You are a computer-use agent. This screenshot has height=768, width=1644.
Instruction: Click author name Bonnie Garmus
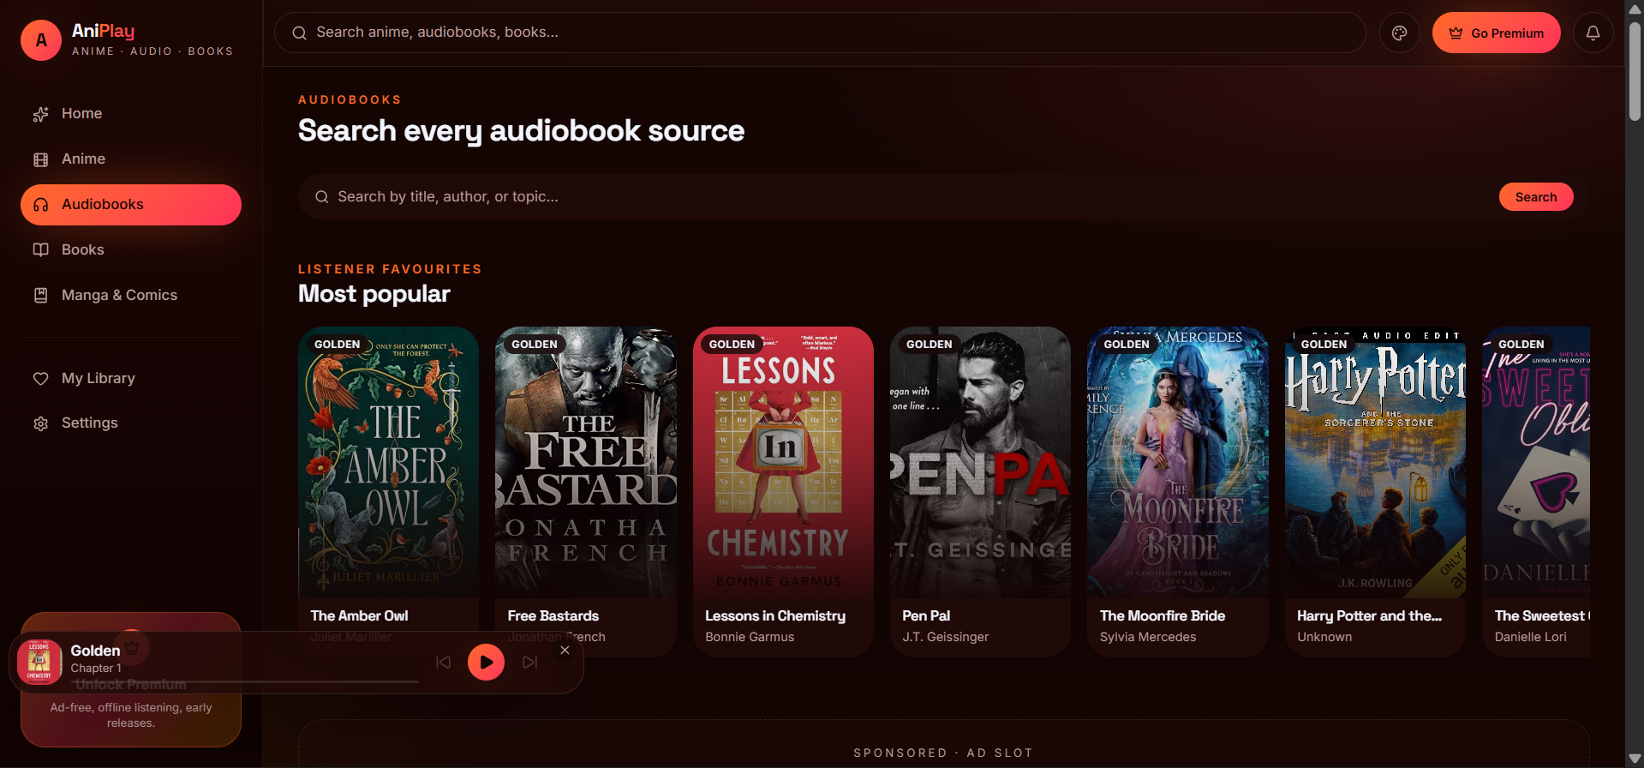[x=750, y=637]
